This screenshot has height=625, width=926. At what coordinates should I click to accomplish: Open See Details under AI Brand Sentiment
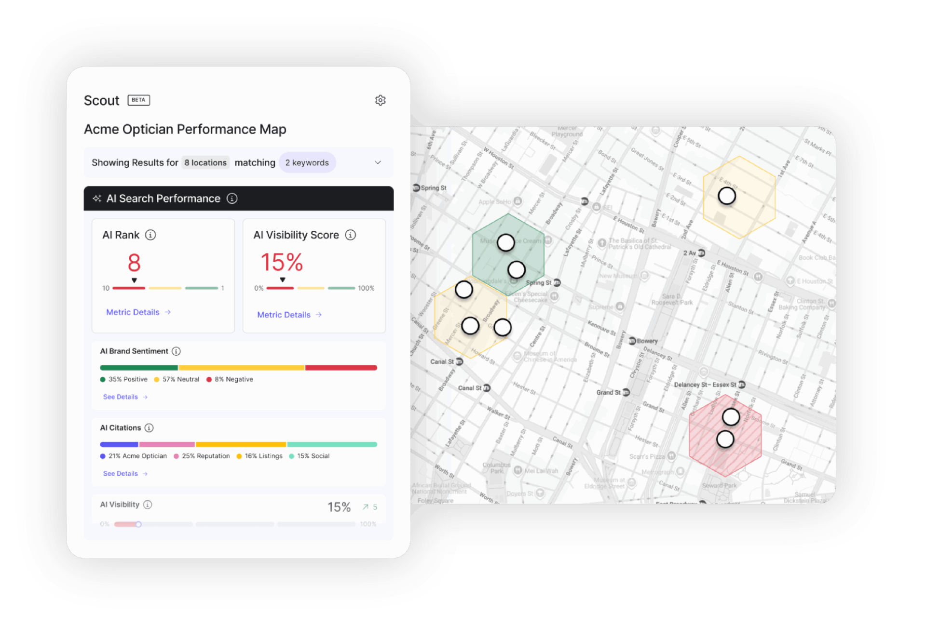121,397
